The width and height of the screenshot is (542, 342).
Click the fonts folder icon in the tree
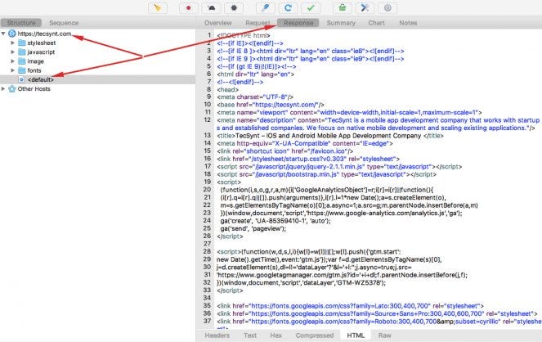[21, 70]
